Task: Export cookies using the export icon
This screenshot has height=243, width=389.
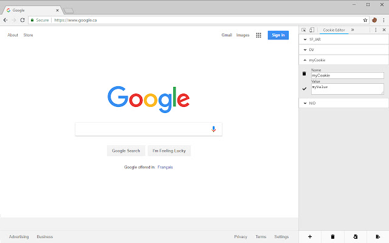Action: (x=378, y=236)
